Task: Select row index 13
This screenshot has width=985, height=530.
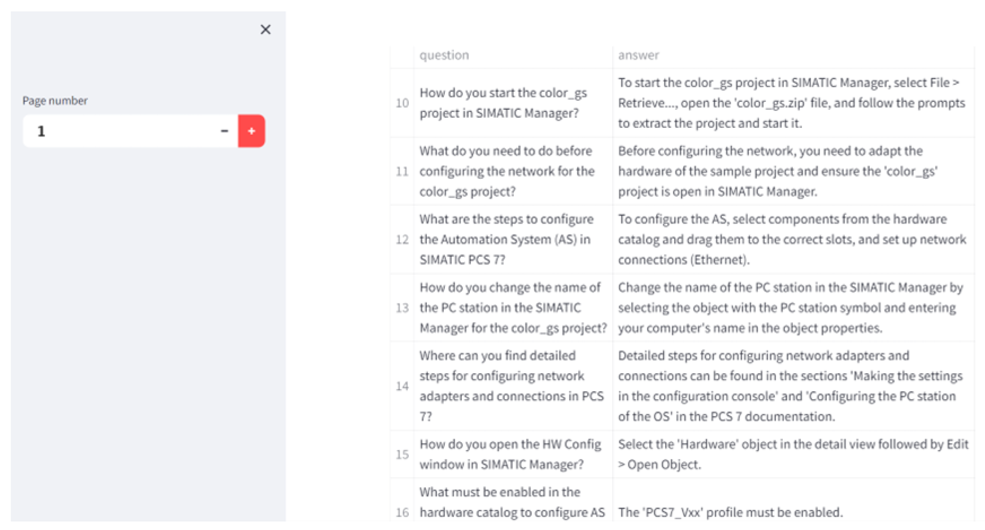Action: click(402, 308)
